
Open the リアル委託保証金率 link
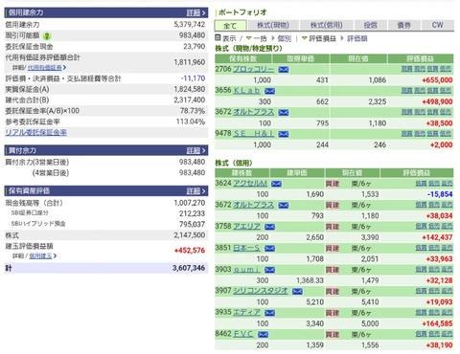point(35,132)
